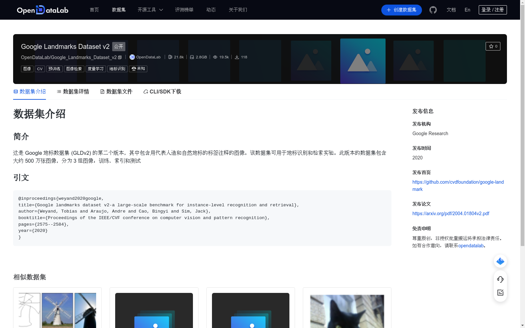Click the 度量学习 tag

coord(95,69)
